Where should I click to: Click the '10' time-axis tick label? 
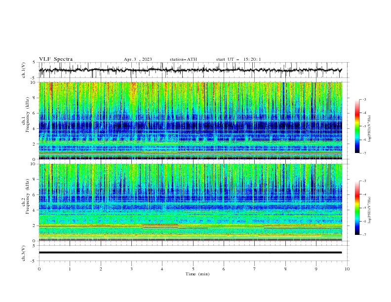347,269
